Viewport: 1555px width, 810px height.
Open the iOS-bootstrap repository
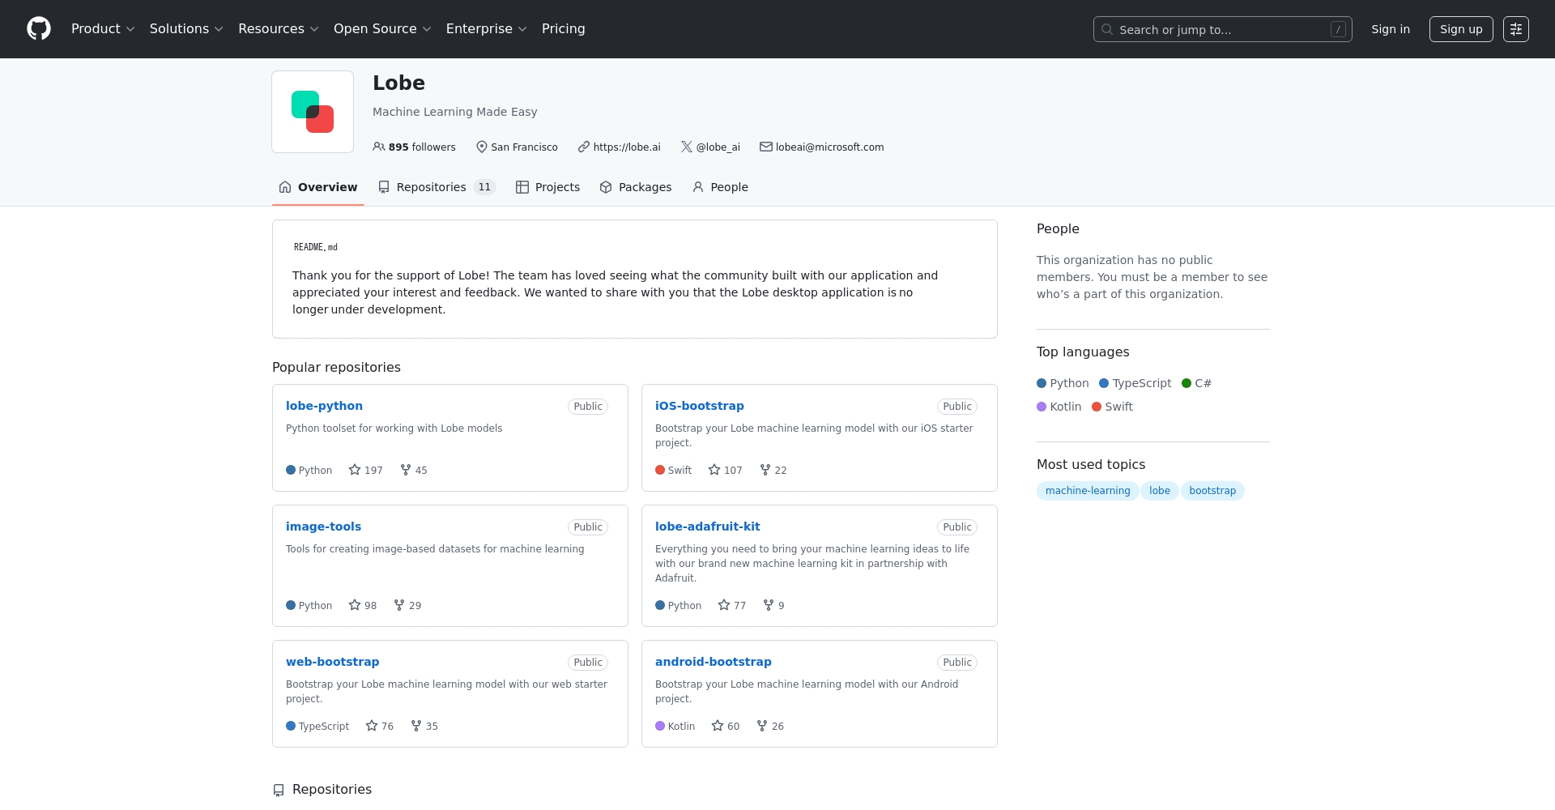click(x=700, y=406)
